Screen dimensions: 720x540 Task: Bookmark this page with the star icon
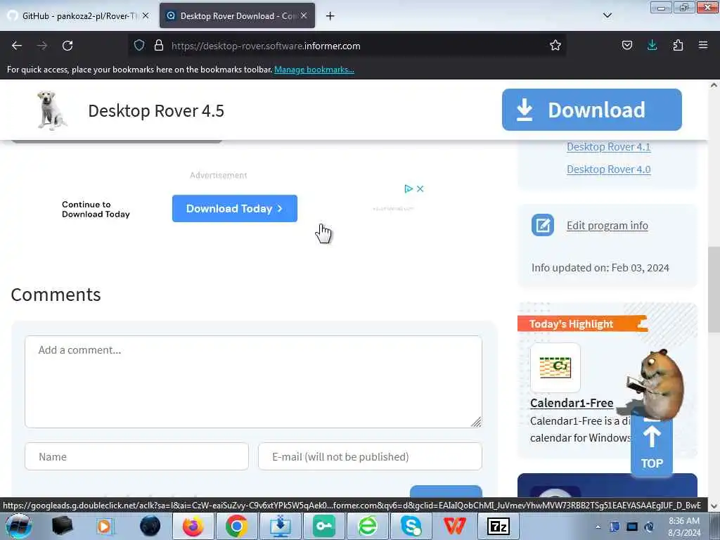[x=555, y=45]
